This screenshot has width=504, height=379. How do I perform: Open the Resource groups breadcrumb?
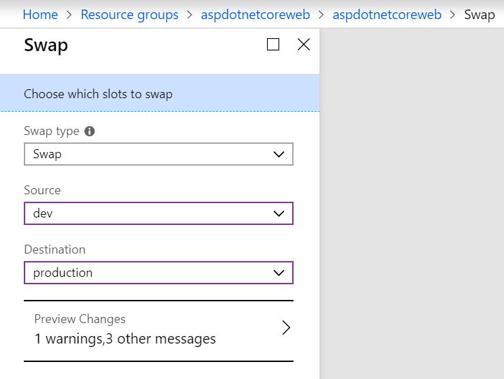129,15
